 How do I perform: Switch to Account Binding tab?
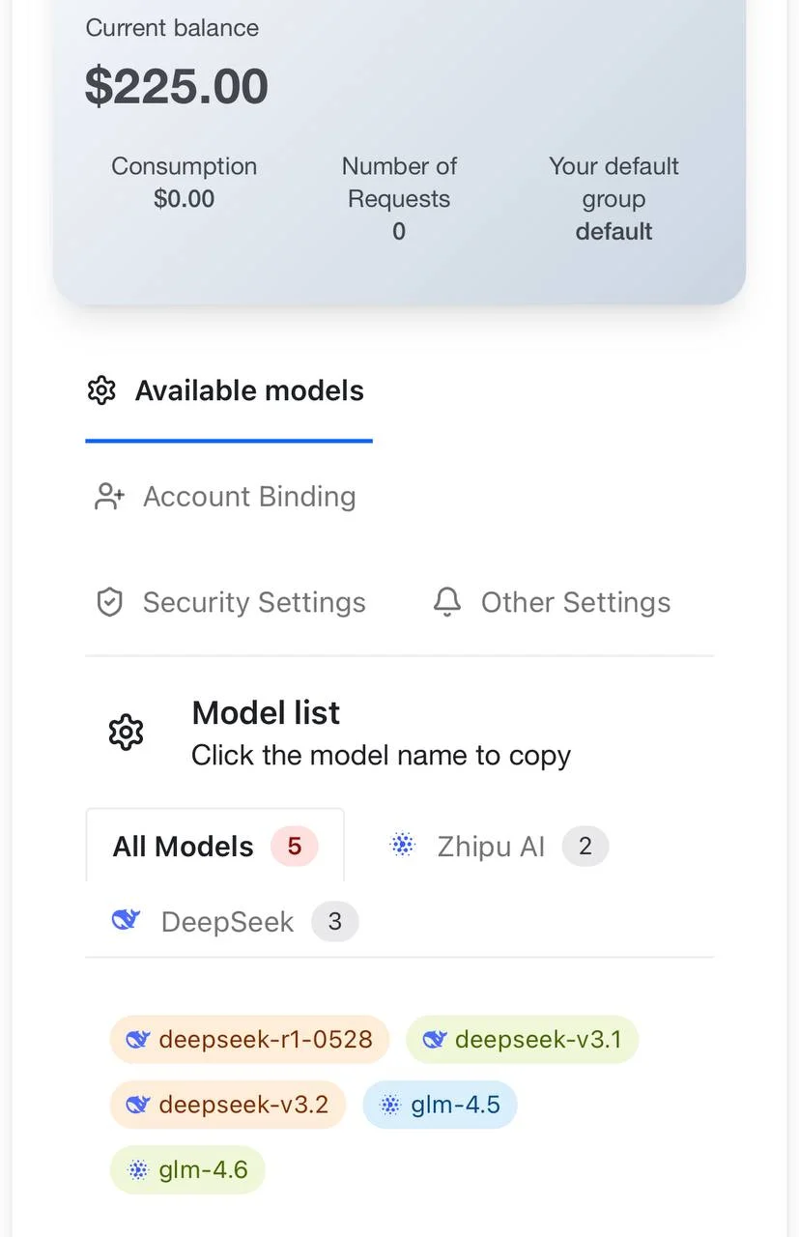pyautogui.click(x=249, y=497)
